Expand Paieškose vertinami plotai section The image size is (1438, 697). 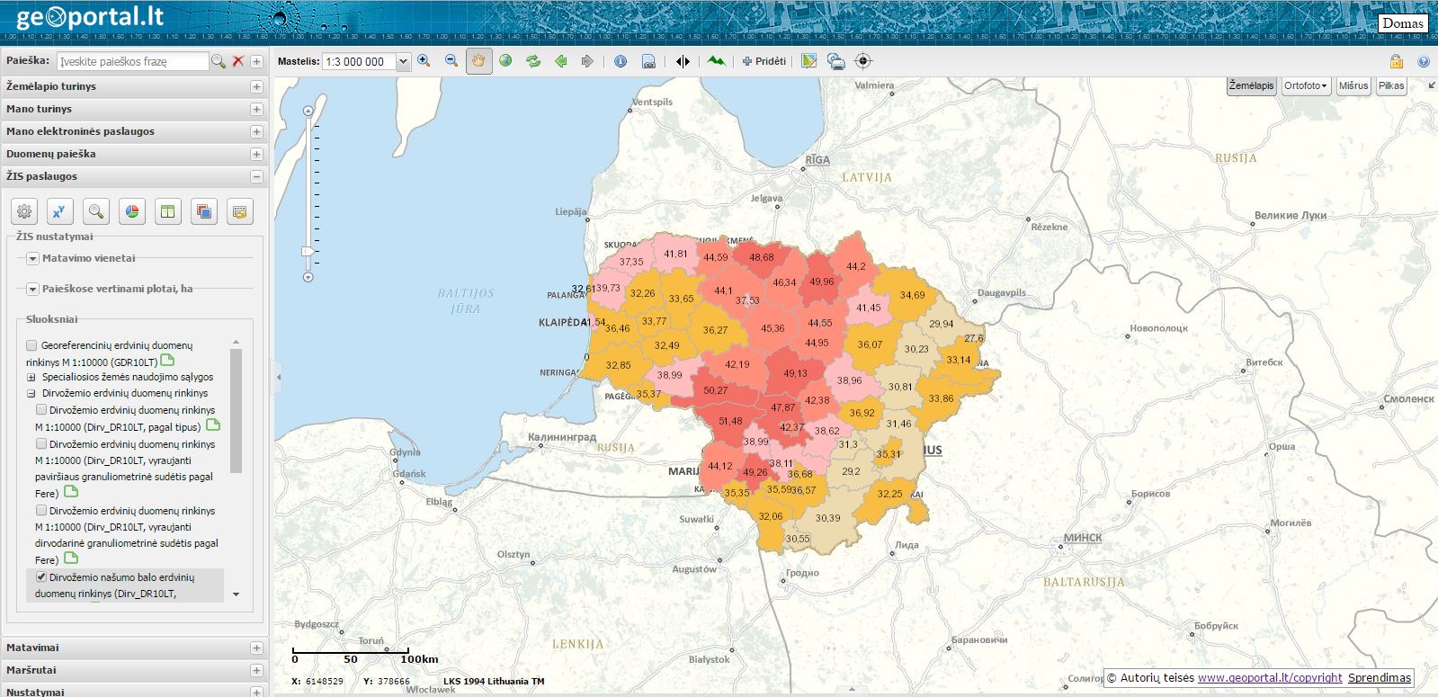tap(32, 290)
